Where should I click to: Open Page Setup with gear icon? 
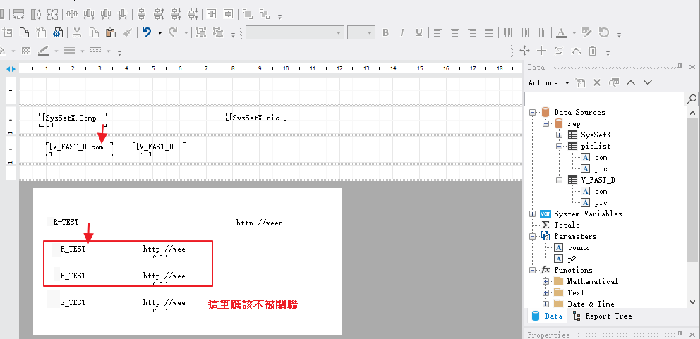(58, 32)
